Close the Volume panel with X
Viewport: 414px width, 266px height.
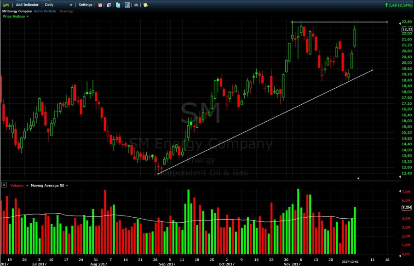pos(4,185)
